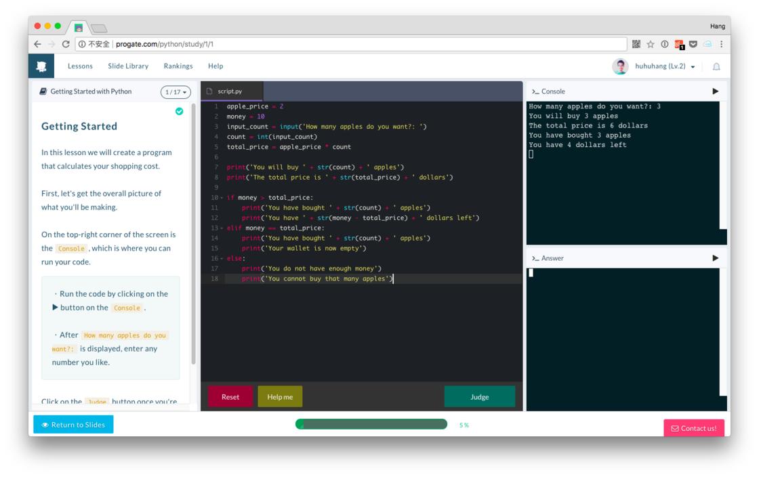Open the Lessons menu
This screenshot has height=477, width=759.
coord(80,66)
